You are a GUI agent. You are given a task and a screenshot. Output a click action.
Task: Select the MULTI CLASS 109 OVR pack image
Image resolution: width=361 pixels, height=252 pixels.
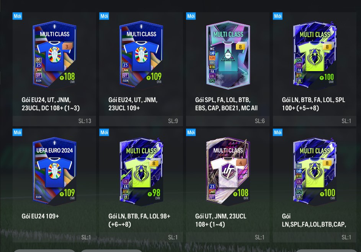click(x=141, y=54)
